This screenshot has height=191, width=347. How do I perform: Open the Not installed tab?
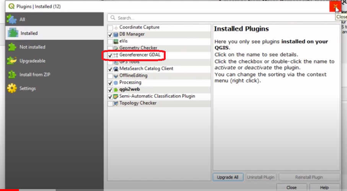click(x=54, y=47)
